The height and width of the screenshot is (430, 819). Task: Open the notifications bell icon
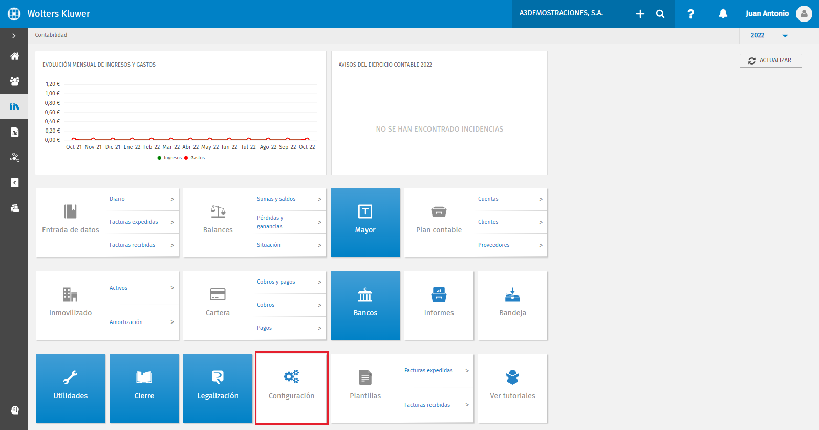(723, 14)
